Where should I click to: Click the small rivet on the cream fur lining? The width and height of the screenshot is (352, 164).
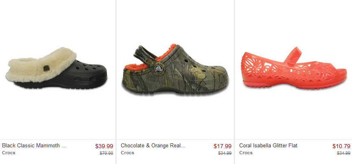46,68
